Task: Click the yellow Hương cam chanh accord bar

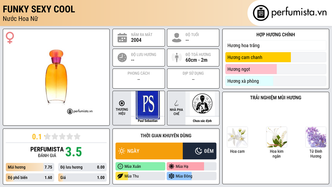Action: (276, 57)
